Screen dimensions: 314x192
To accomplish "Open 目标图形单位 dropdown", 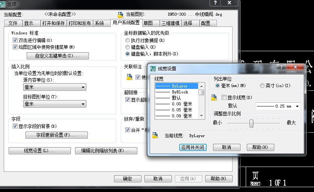I will (55, 104).
